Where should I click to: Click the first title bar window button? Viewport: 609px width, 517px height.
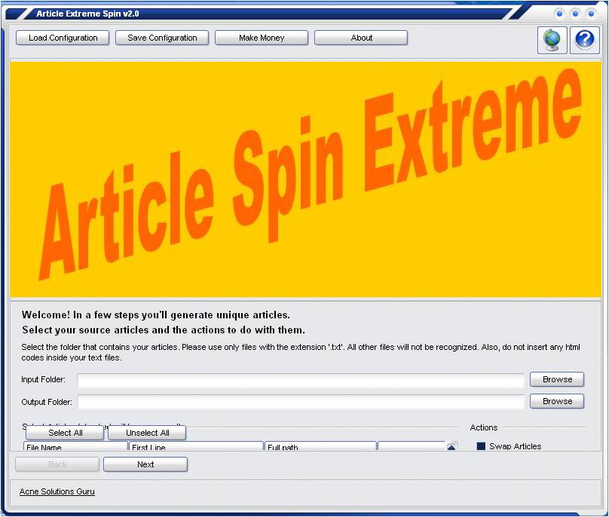tap(559, 14)
